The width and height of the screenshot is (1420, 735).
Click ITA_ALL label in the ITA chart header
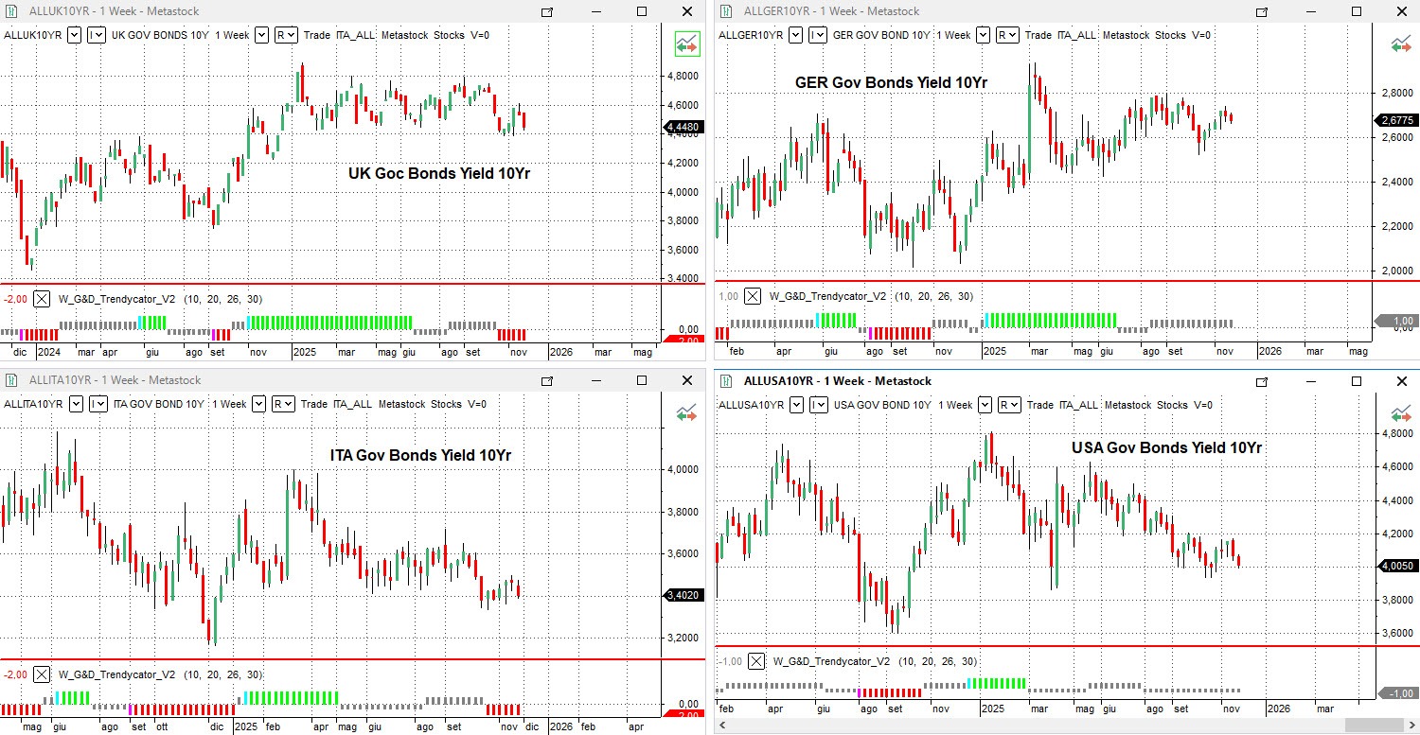click(352, 404)
